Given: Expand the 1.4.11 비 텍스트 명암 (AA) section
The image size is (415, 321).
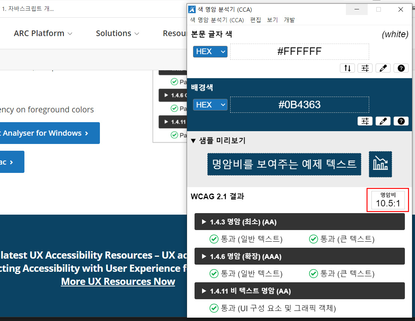Looking at the screenshot, I should (299, 291).
